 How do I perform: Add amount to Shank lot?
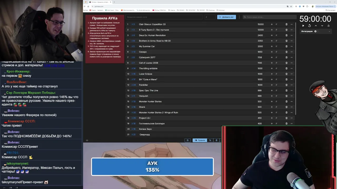272,107
